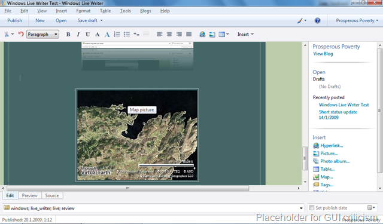The height and width of the screenshot is (224, 383).
Task: Open the View menu
Action: point(42,11)
